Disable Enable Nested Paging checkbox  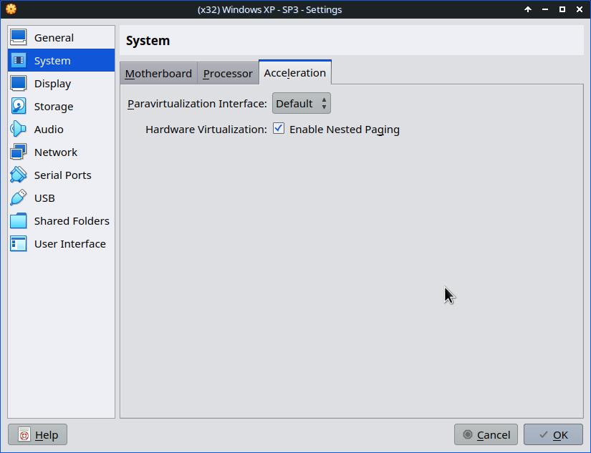279,128
